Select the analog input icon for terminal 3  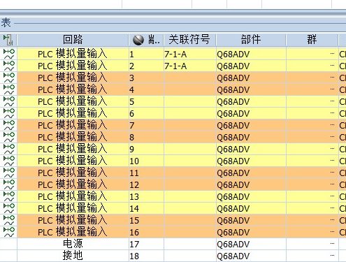click(x=9, y=78)
